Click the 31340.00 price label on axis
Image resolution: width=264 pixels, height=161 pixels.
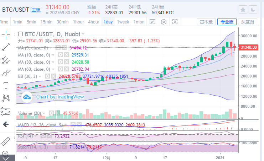pos(249,47)
